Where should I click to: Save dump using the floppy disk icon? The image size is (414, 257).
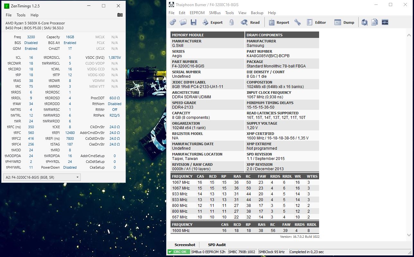pos(193,22)
